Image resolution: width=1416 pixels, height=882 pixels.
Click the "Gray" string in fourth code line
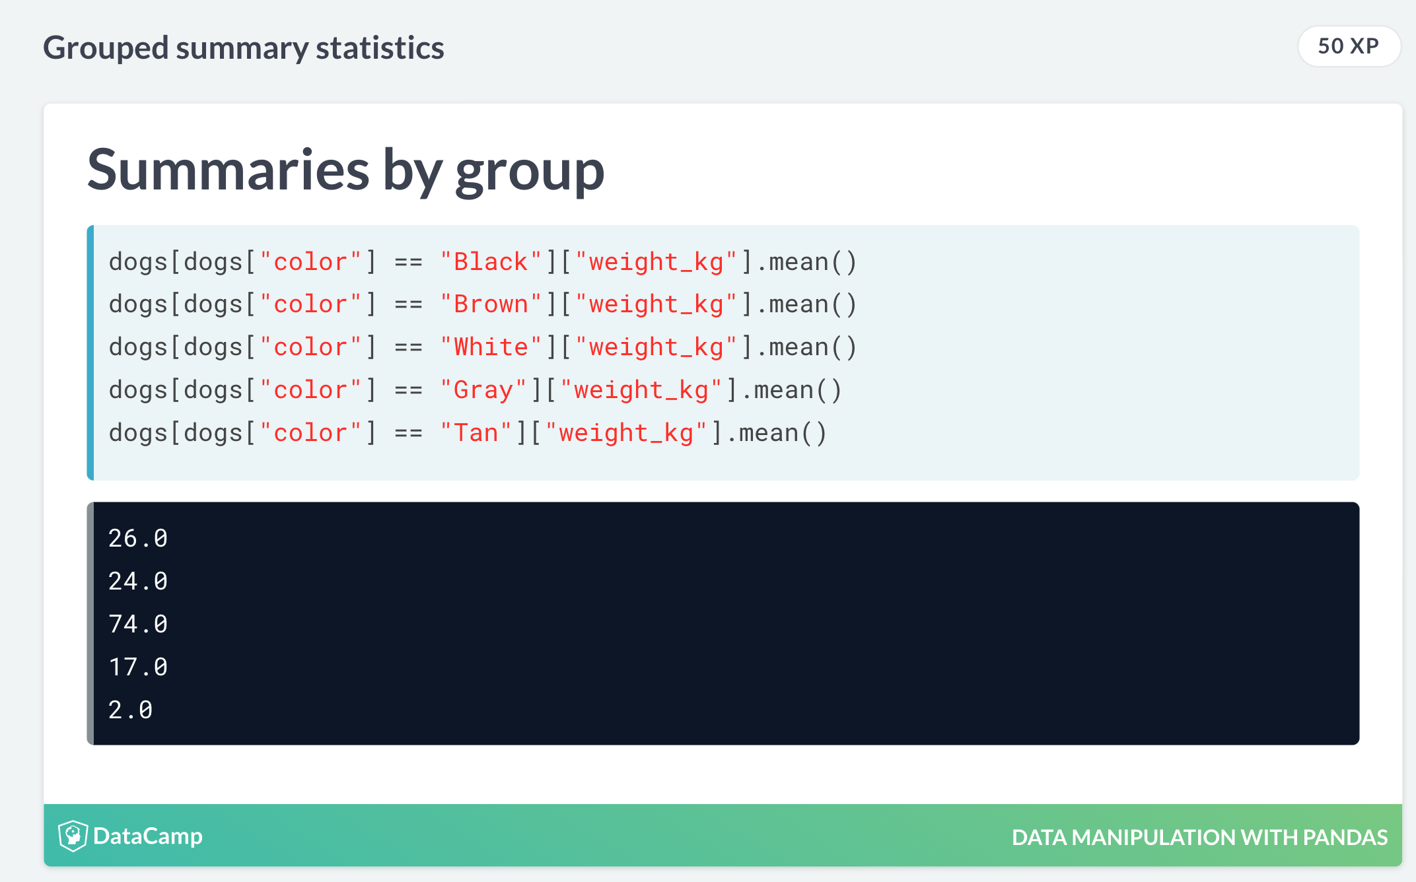point(483,390)
